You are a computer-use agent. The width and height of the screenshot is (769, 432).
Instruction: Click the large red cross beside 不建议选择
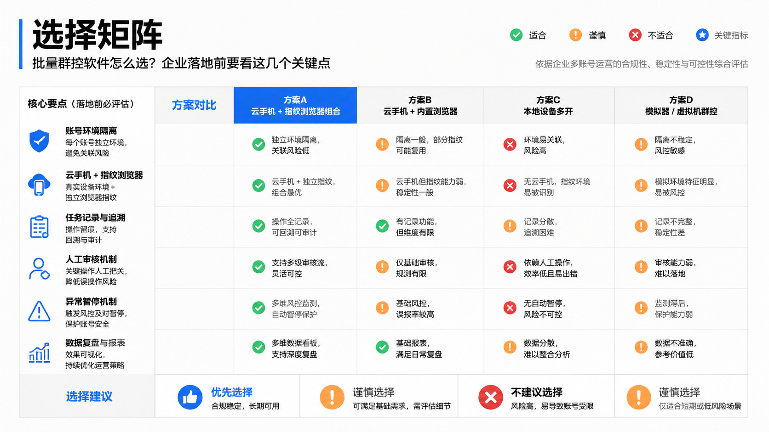tap(491, 397)
